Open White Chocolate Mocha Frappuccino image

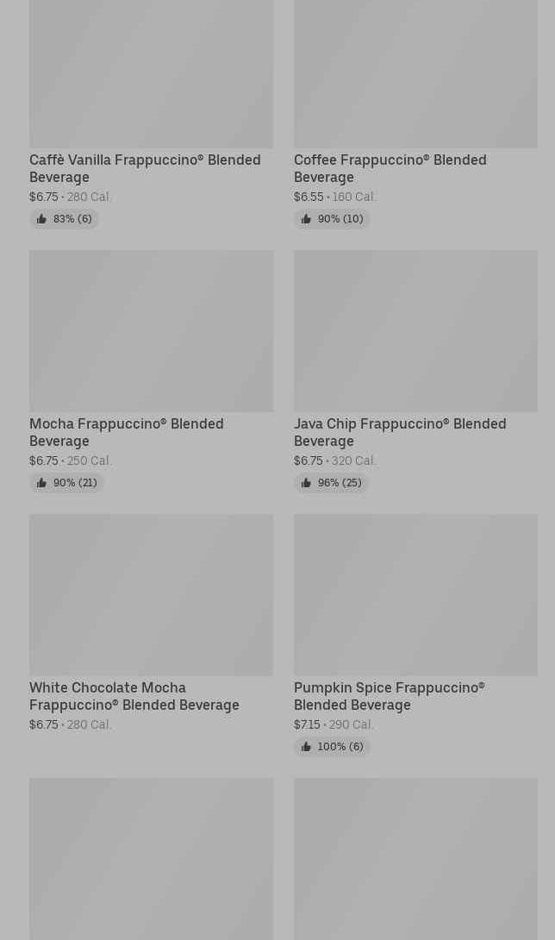[x=151, y=594]
